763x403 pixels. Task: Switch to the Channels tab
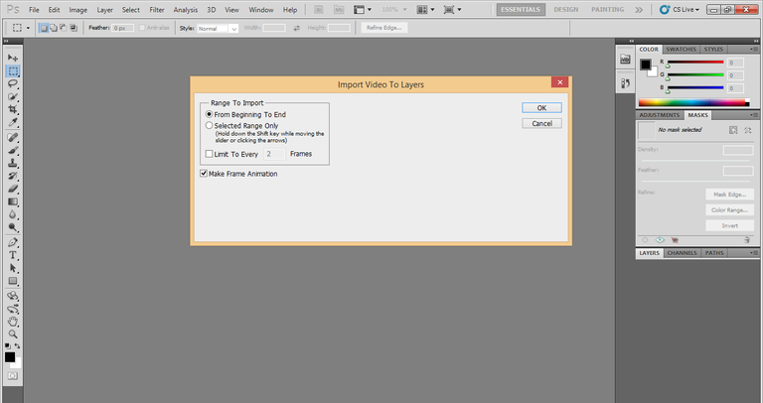point(682,253)
